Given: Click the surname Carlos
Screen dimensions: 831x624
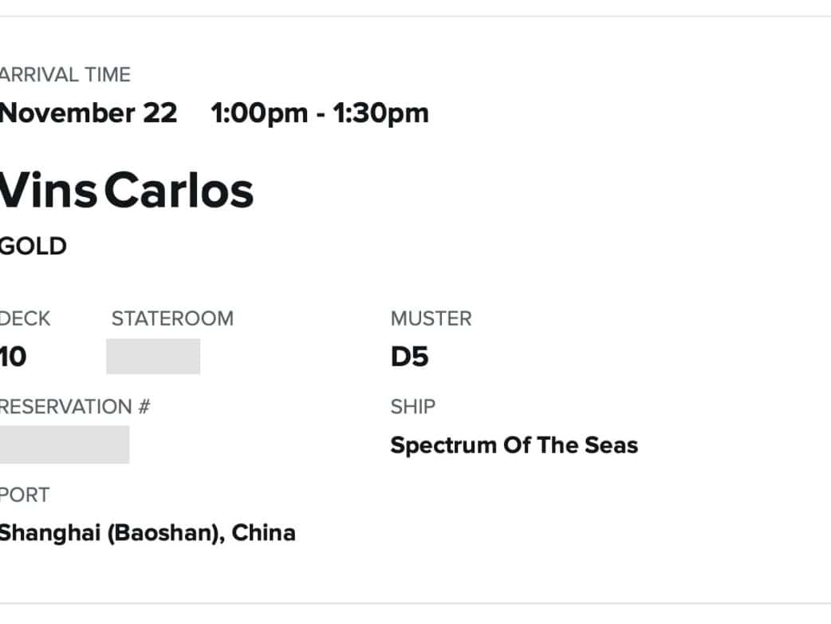Looking at the screenshot, I should point(179,191).
